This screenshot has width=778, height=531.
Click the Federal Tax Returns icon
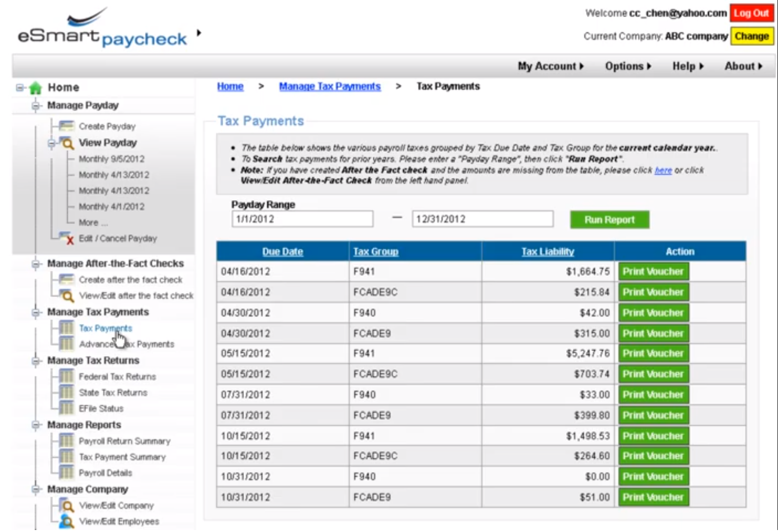(x=66, y=377)
